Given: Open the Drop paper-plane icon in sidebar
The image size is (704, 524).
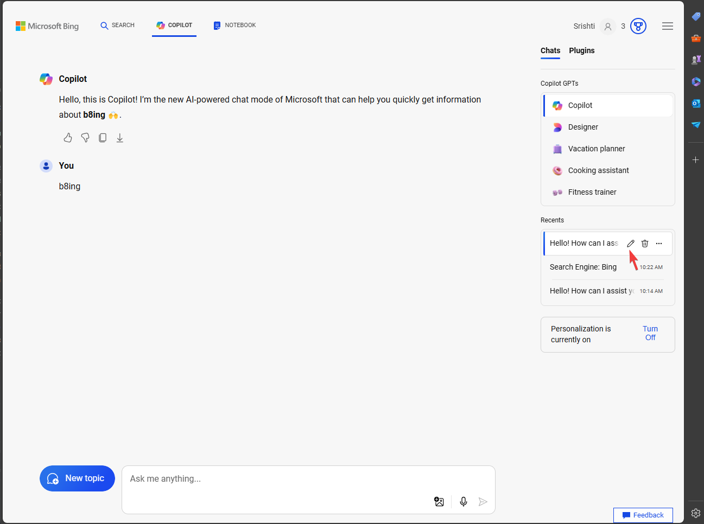Looking at the screenshot, I should click(x=696, y=125).
